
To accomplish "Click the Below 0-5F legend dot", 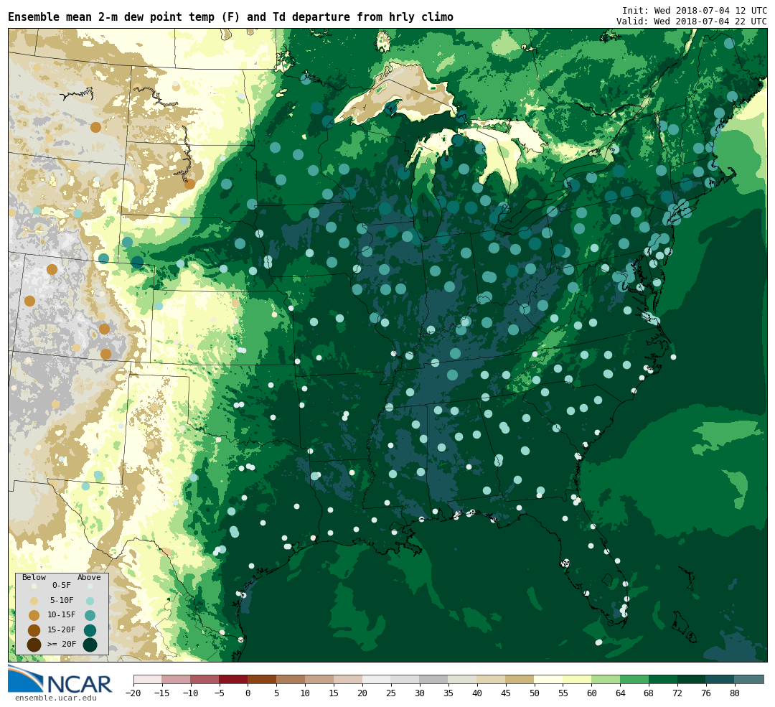I will click(34, 586).
